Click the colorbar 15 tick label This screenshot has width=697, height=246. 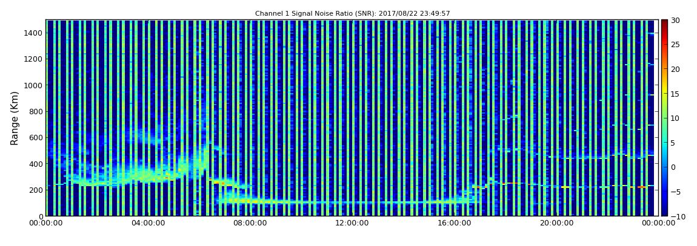[676, 94]
